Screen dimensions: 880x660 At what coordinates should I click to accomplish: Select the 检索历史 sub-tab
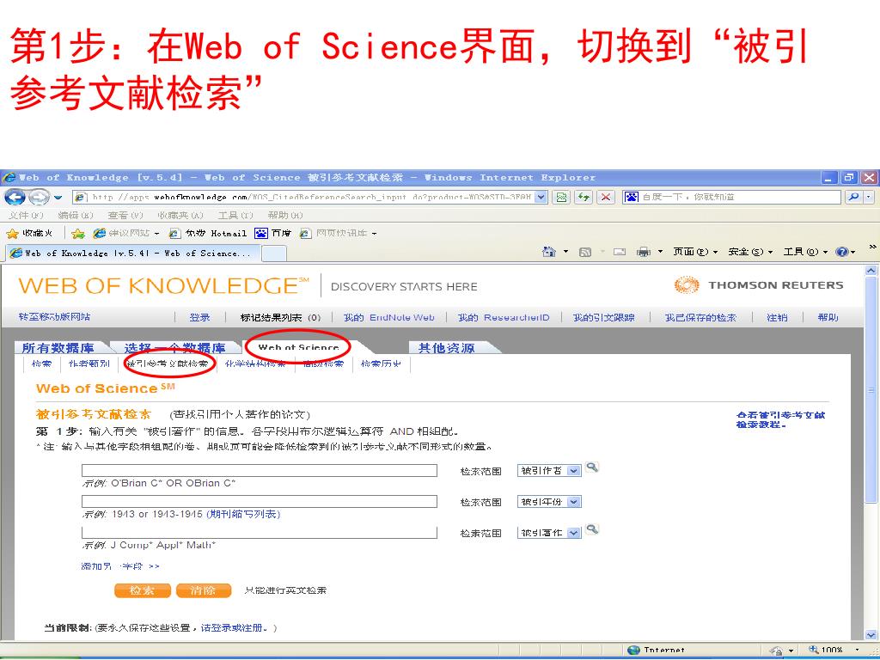pos(381,364)
